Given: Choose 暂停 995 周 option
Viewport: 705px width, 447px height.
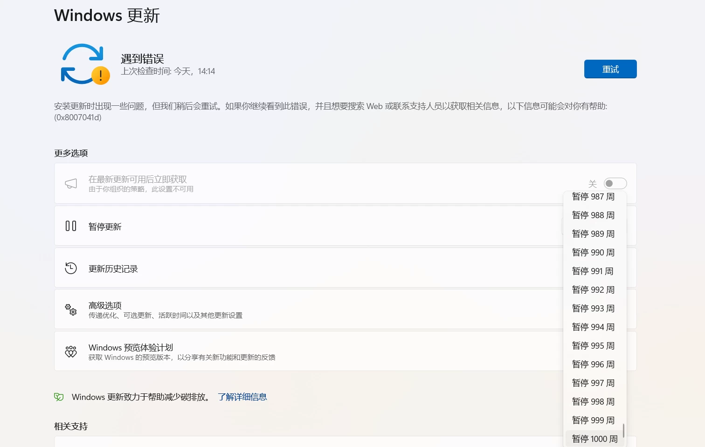Looking at the screenshot, I should (x=593, y=346).
